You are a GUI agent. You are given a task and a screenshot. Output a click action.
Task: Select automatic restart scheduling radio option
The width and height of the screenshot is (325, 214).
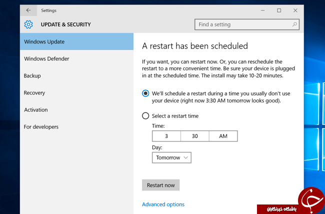[x=145, y=93]
